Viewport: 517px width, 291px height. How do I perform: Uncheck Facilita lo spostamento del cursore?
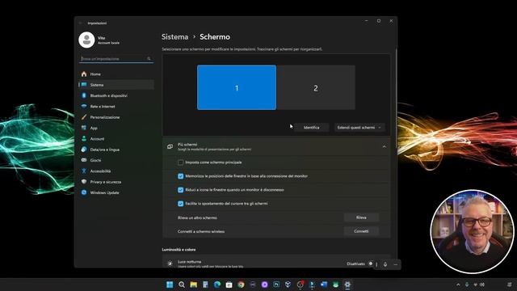(x=180, y=204)
